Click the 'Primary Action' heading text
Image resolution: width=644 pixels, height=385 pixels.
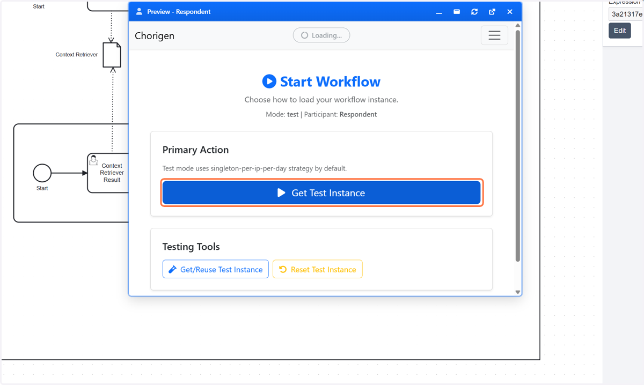coord(195,150)
